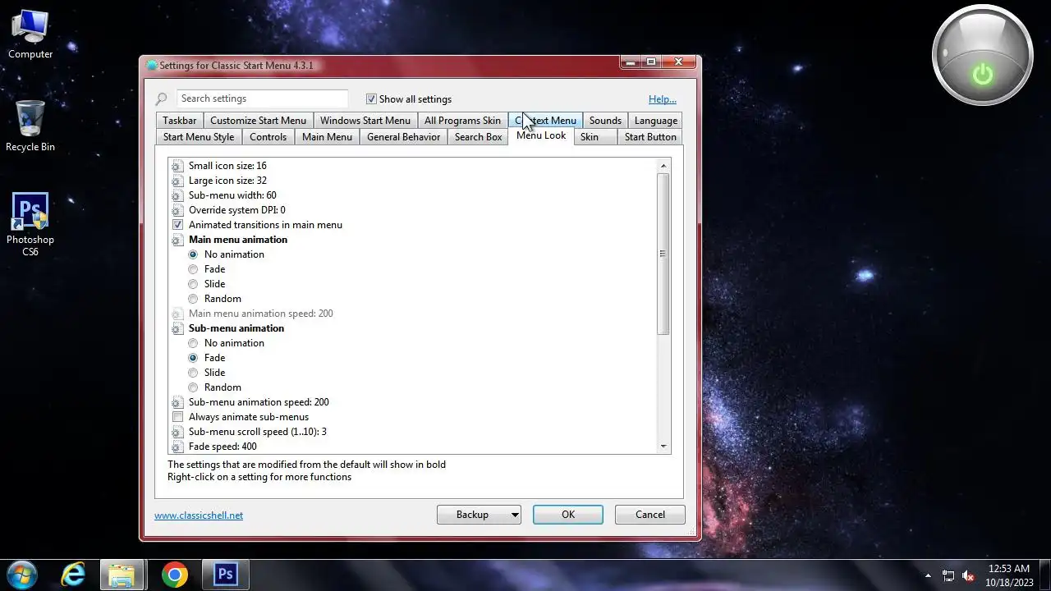Switch to the Sounds tab
The height and width of the screenshot is (591, 1051).
tap(605, 121)
